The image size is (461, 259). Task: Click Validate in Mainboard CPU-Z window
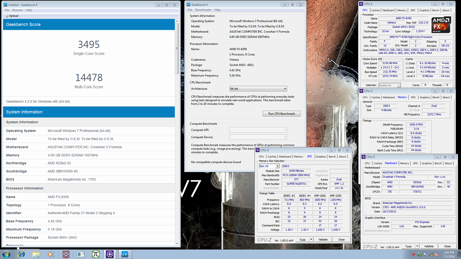pos(429,246)
